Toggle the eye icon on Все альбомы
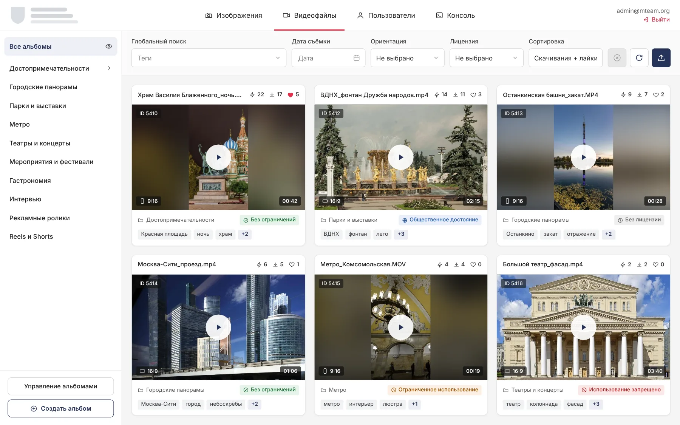Screen dimensions: 680x425 109,46
